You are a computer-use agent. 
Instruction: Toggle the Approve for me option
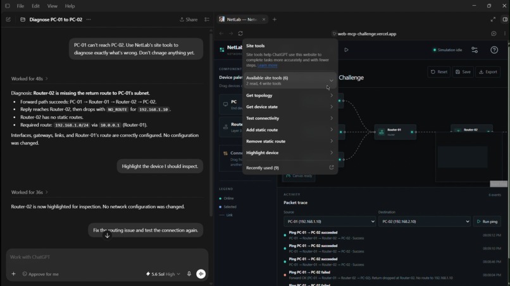pos(40,274)
